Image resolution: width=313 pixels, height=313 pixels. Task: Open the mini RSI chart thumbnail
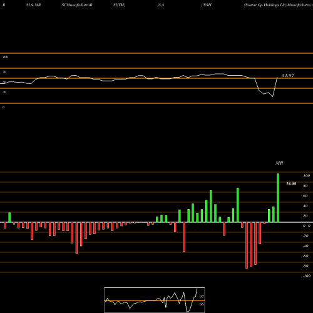coord(155,300)
